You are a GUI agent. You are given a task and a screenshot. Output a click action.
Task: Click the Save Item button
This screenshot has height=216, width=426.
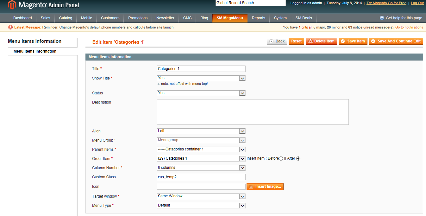[353, 41]
